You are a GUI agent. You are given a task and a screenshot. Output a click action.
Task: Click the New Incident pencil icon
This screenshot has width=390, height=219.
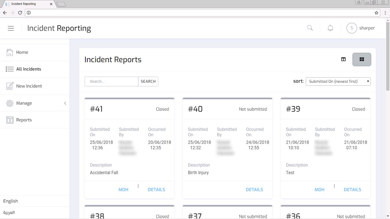[10, 86]
